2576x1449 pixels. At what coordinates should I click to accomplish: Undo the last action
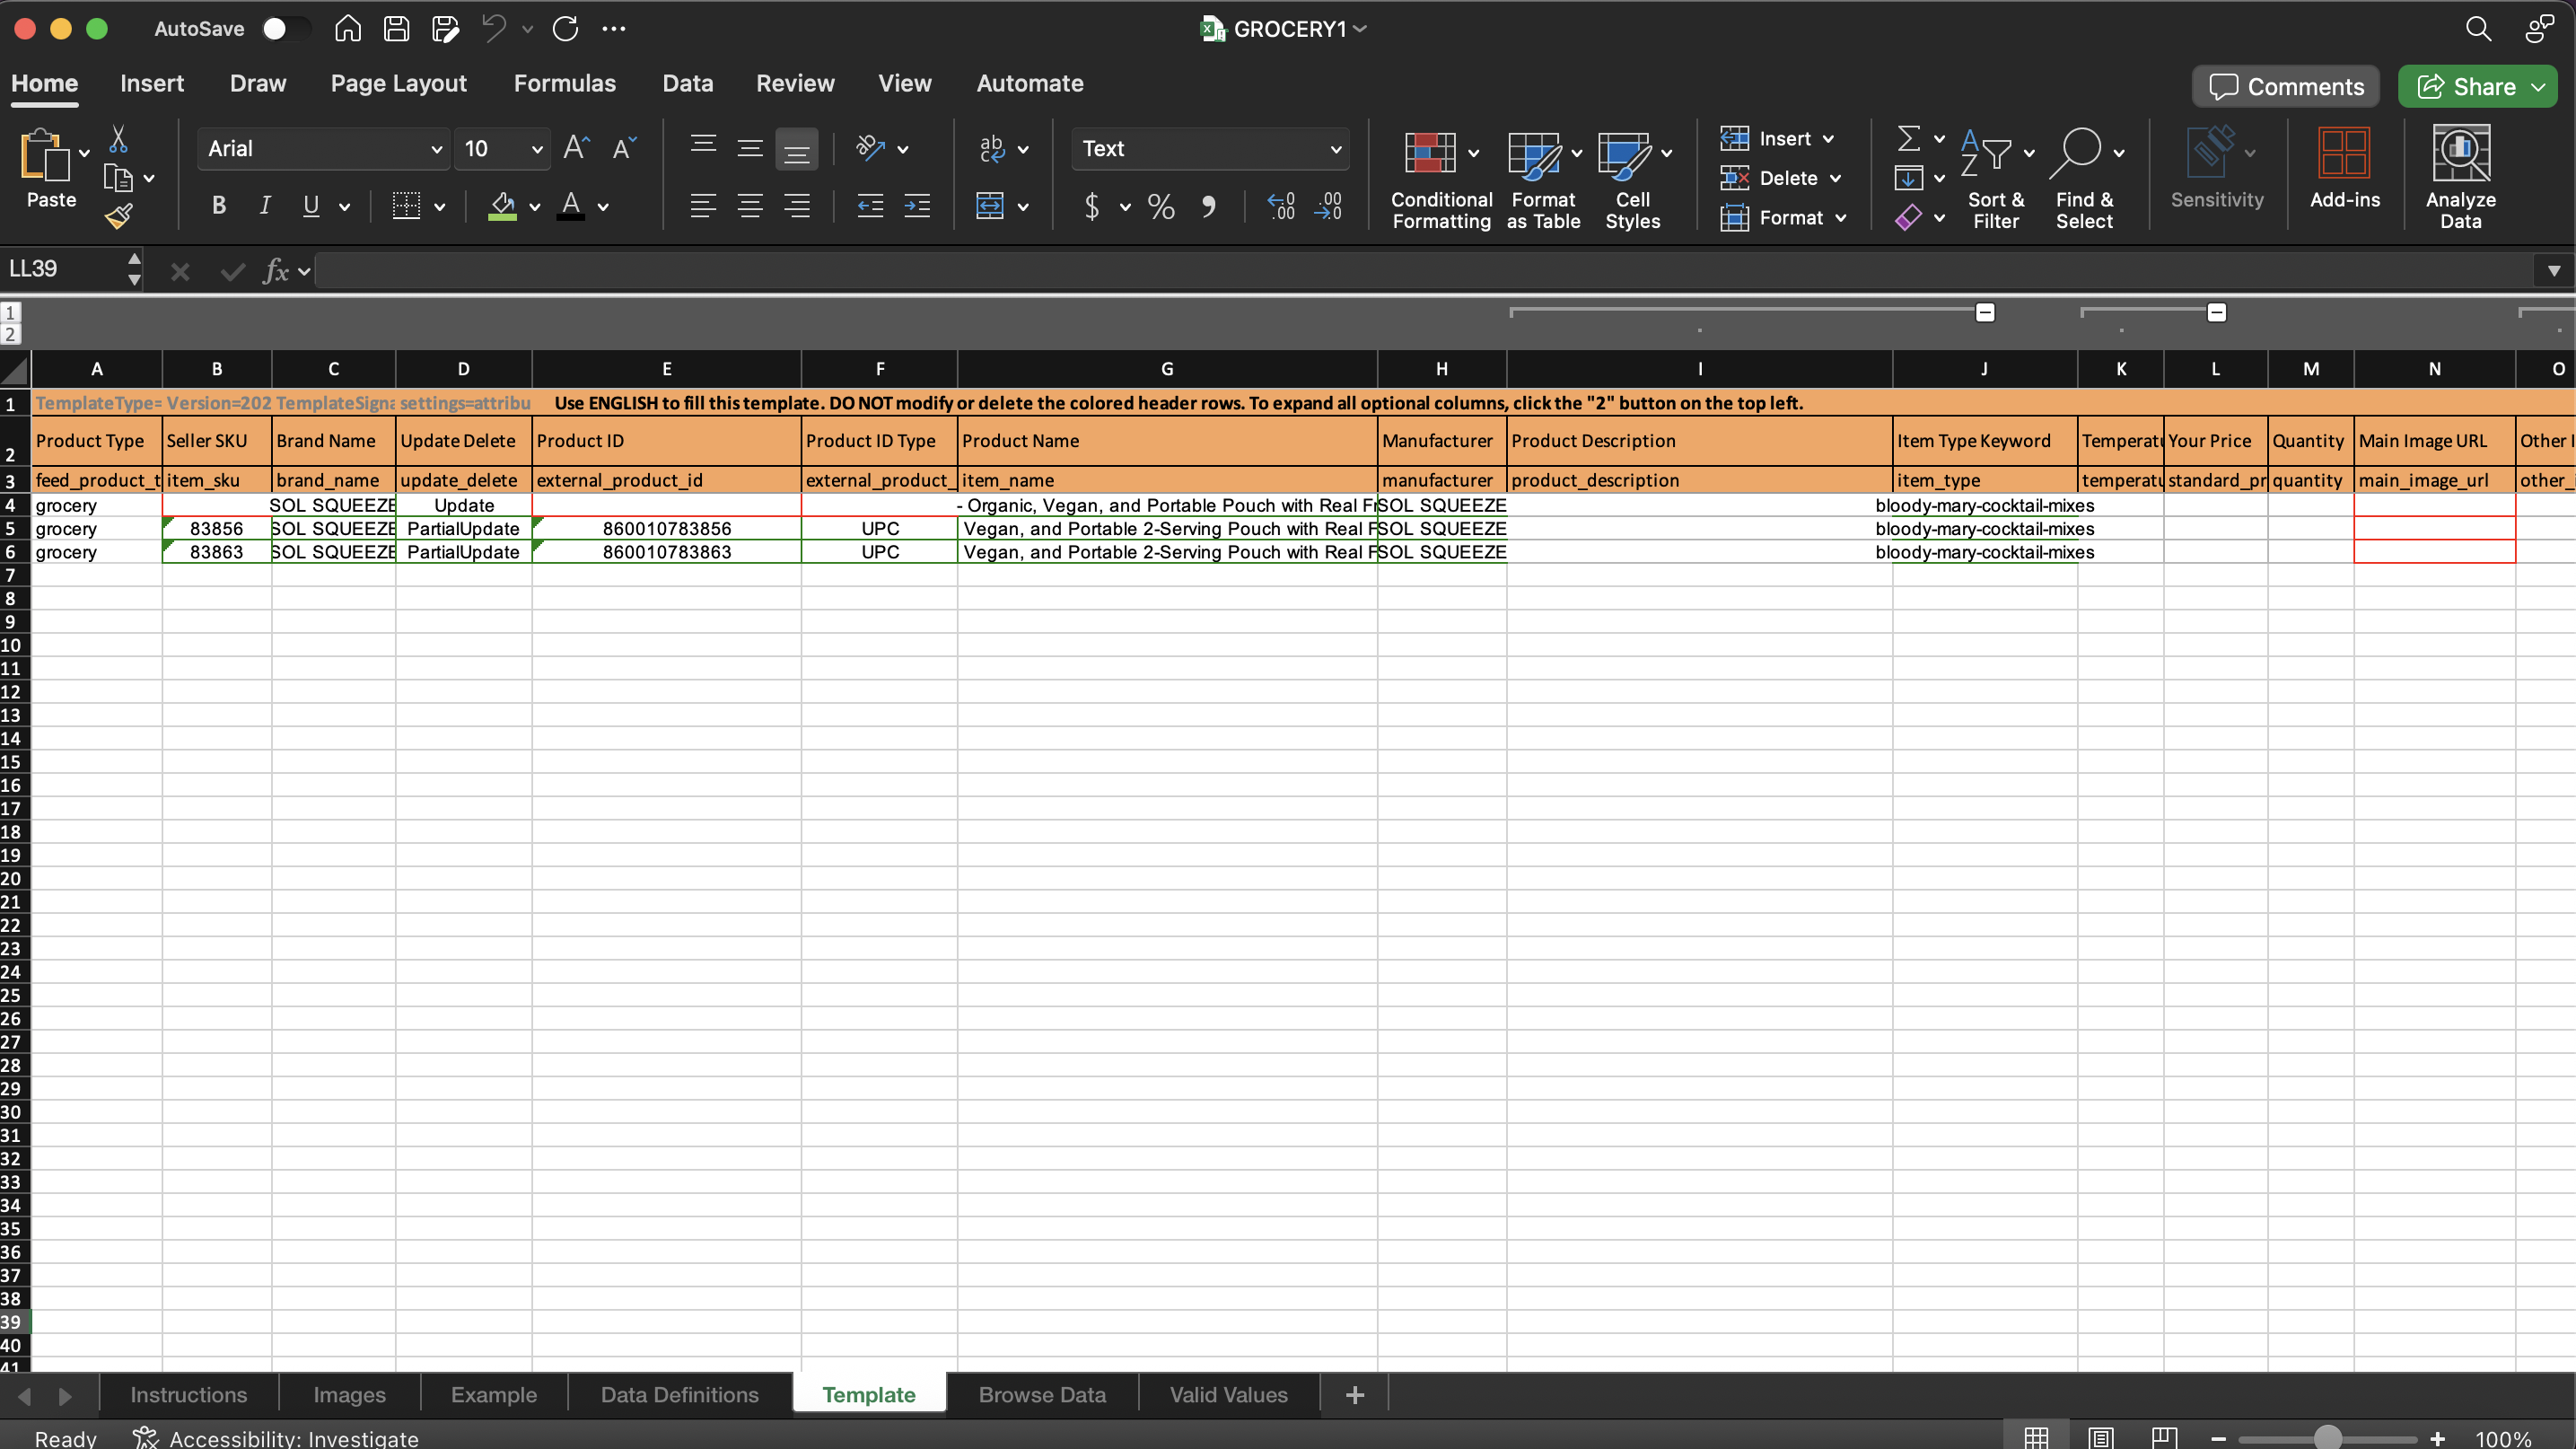pos(494,29)
